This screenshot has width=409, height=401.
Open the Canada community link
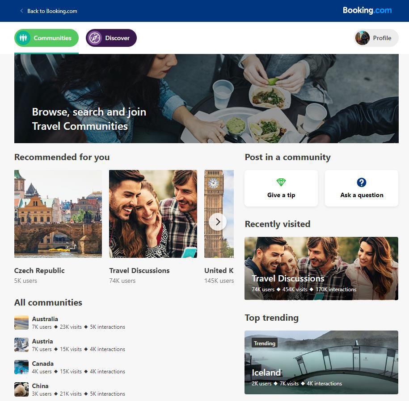[x=43, y=364]
